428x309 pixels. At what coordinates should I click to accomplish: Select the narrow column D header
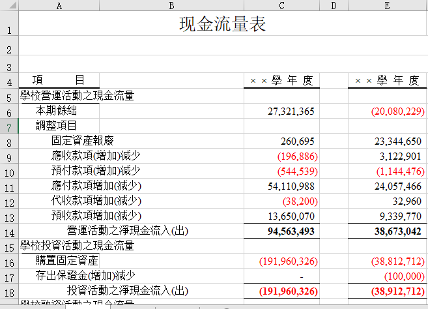[x=334, y=6]
